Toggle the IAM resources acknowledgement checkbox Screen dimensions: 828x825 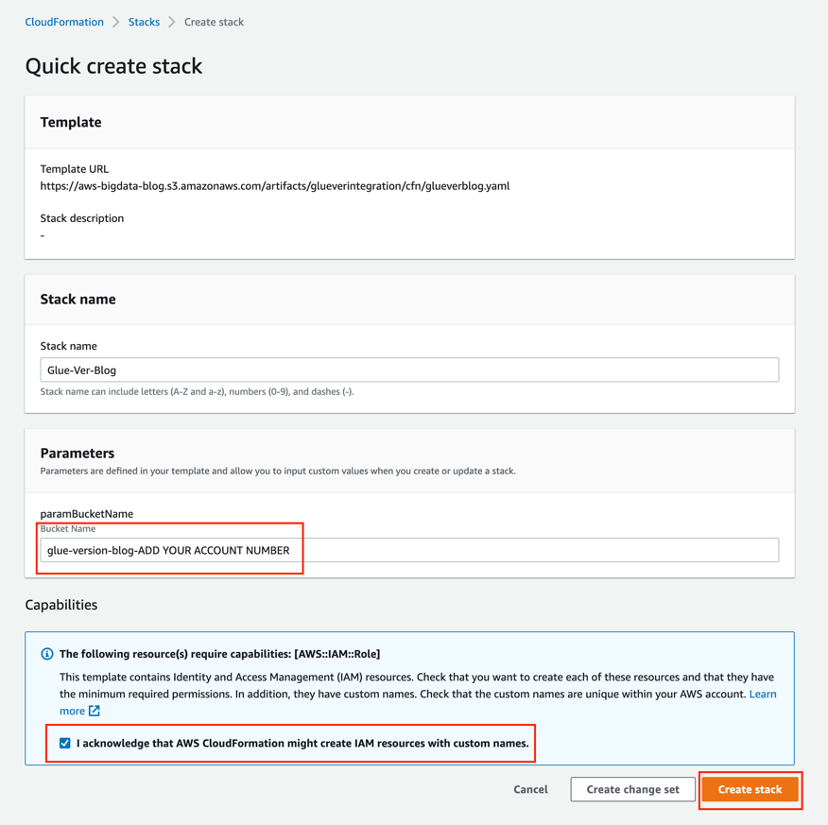[65, 743]
